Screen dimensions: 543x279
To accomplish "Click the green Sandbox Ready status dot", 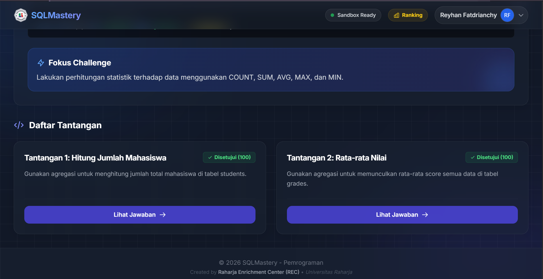I will coord(332,15).
